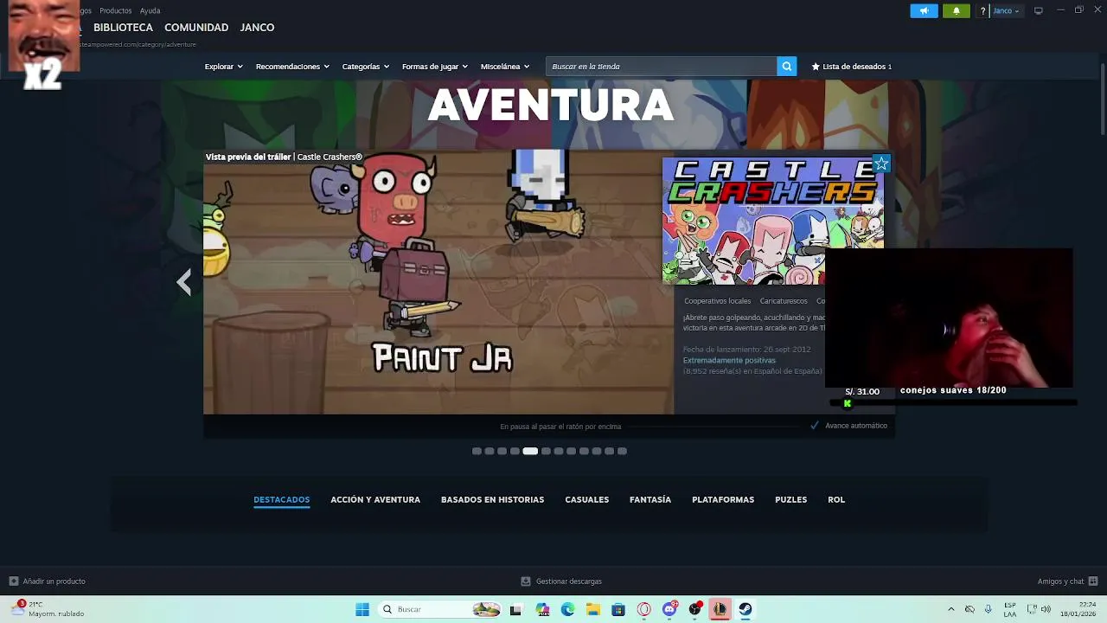The image size is (1107, 623).
Task: Select the last carousel page dot
Action: (x=622, y=451)
